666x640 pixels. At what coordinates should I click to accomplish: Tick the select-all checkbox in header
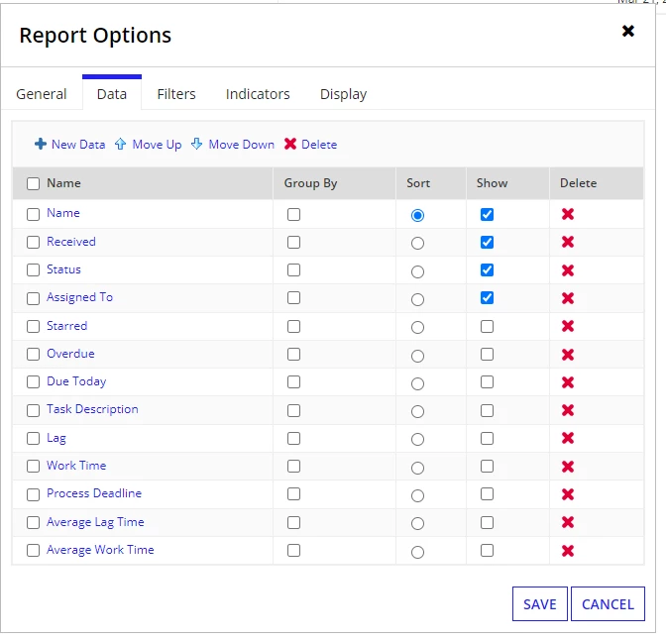coord(33,183)
